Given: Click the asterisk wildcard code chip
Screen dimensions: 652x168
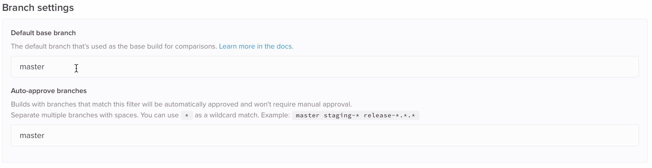Looking at the screenshot, I should [187, 115].
